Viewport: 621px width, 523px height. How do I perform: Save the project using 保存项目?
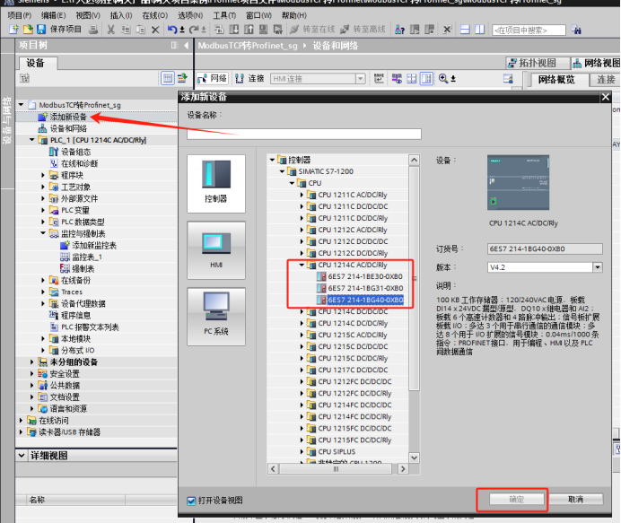coord(59,30)
